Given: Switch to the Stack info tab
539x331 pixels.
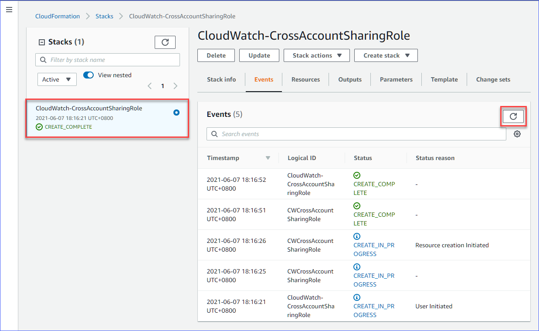Looking at the screenshot, I should [x=221, y=79].
